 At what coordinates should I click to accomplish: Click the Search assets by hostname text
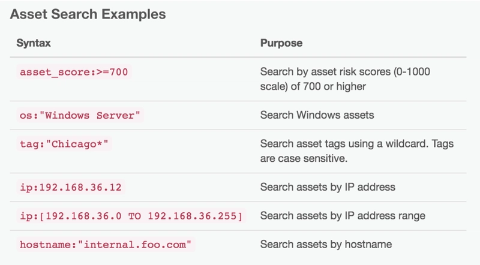click(326, 244)
